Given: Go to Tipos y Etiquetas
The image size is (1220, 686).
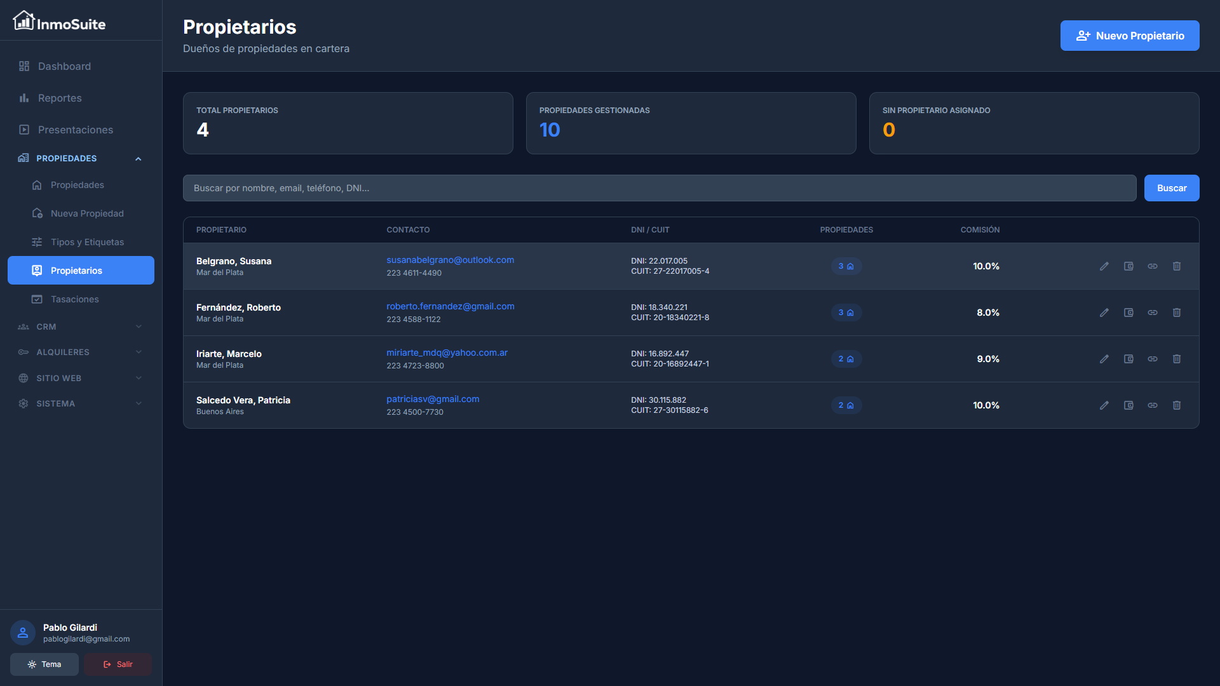Looking at the screenshot, I should [x=87, y=242].
